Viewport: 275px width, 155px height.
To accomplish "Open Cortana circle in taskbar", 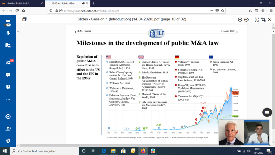I will [84, 151].
